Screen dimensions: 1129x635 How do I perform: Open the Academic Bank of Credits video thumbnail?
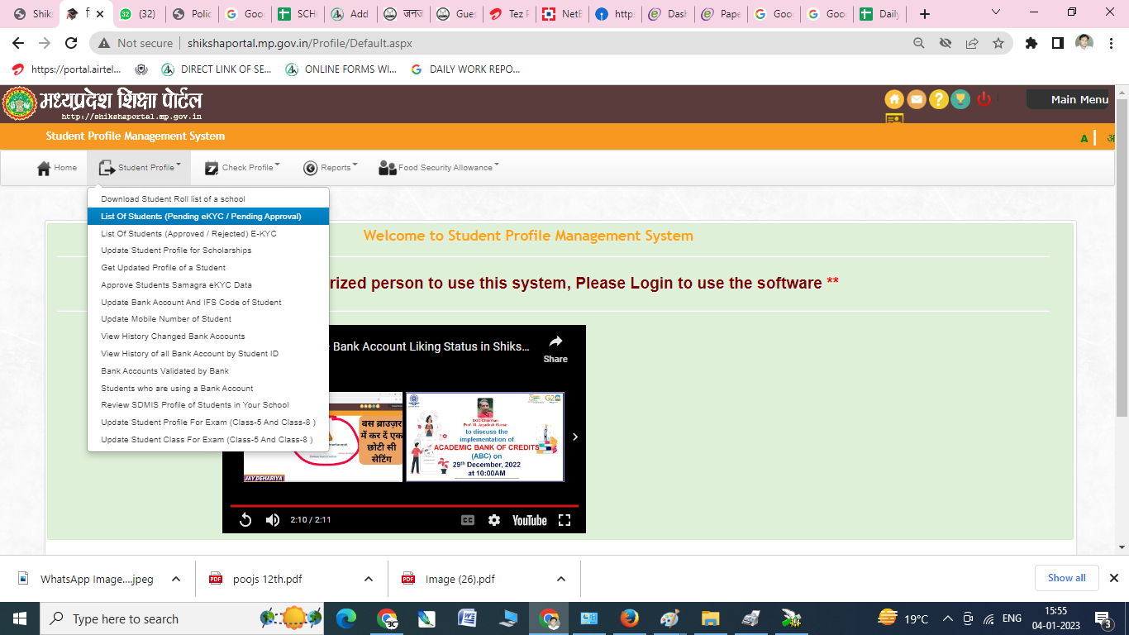(x=484, y=437)
